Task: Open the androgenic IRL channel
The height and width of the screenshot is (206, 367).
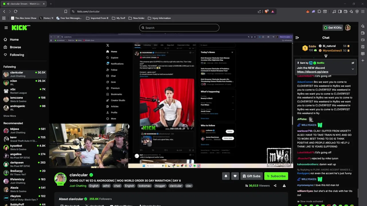Action: (24, 108)
